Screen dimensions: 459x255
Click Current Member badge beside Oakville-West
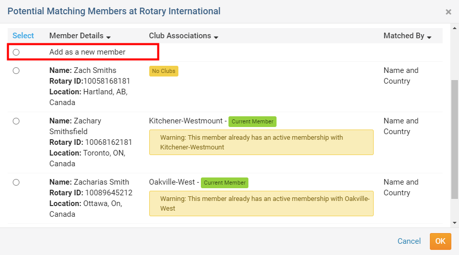pos(224,183)
